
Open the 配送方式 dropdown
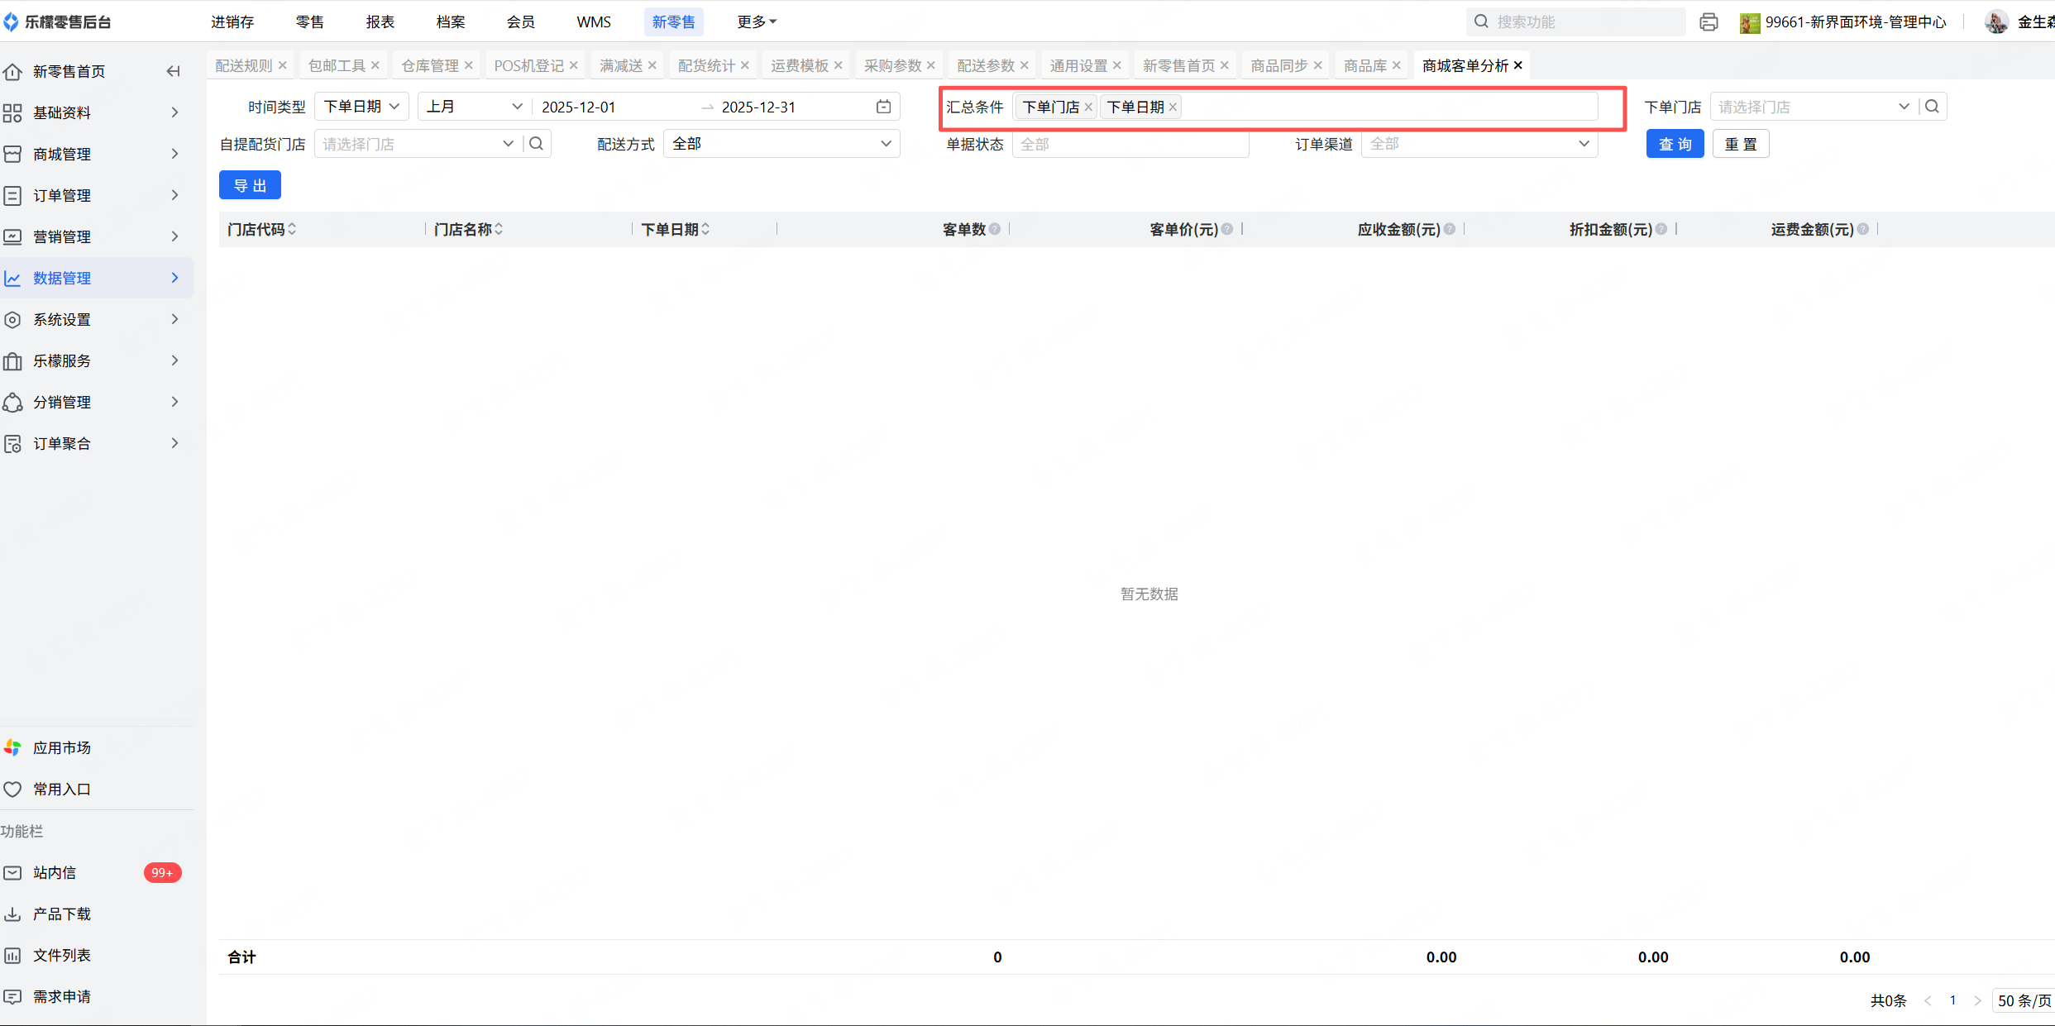coord(781,144)
